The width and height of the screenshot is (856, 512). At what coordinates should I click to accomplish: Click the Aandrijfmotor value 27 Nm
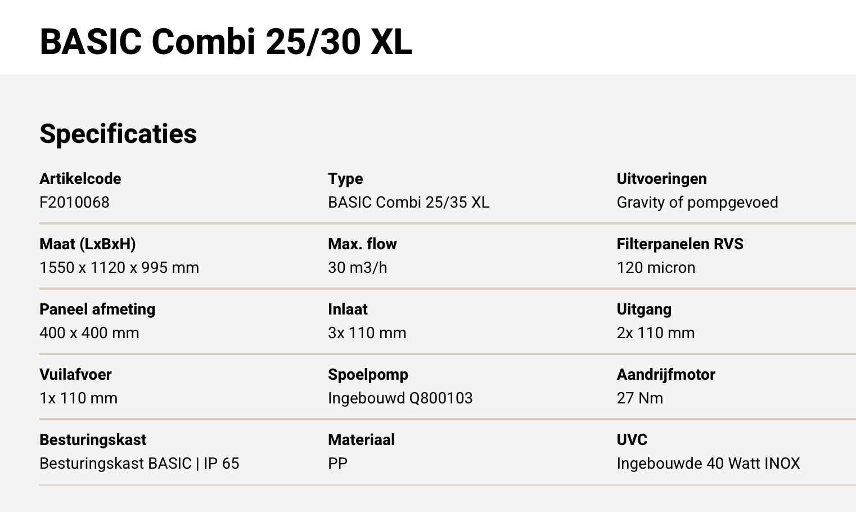[x=639, y=398]
